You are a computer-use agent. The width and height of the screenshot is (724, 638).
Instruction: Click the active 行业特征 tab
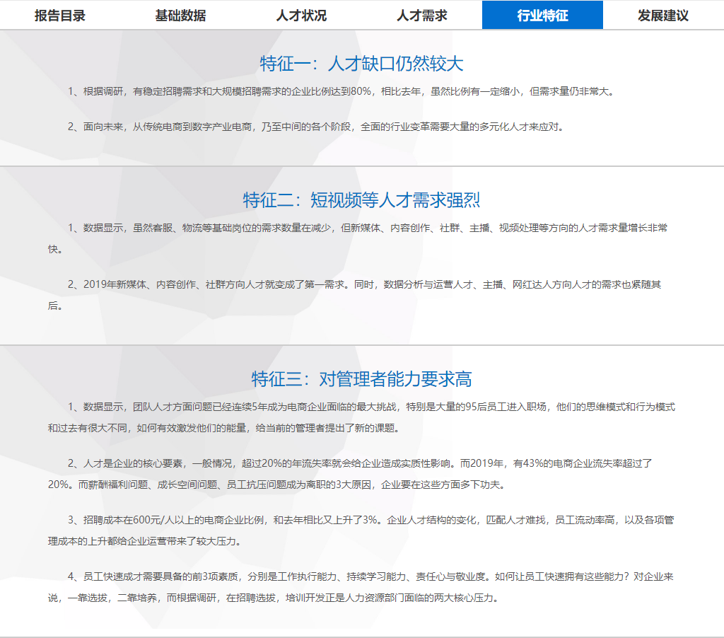(542, 16)
